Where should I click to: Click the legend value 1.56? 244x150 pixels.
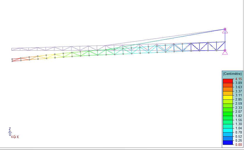[238, 120]
